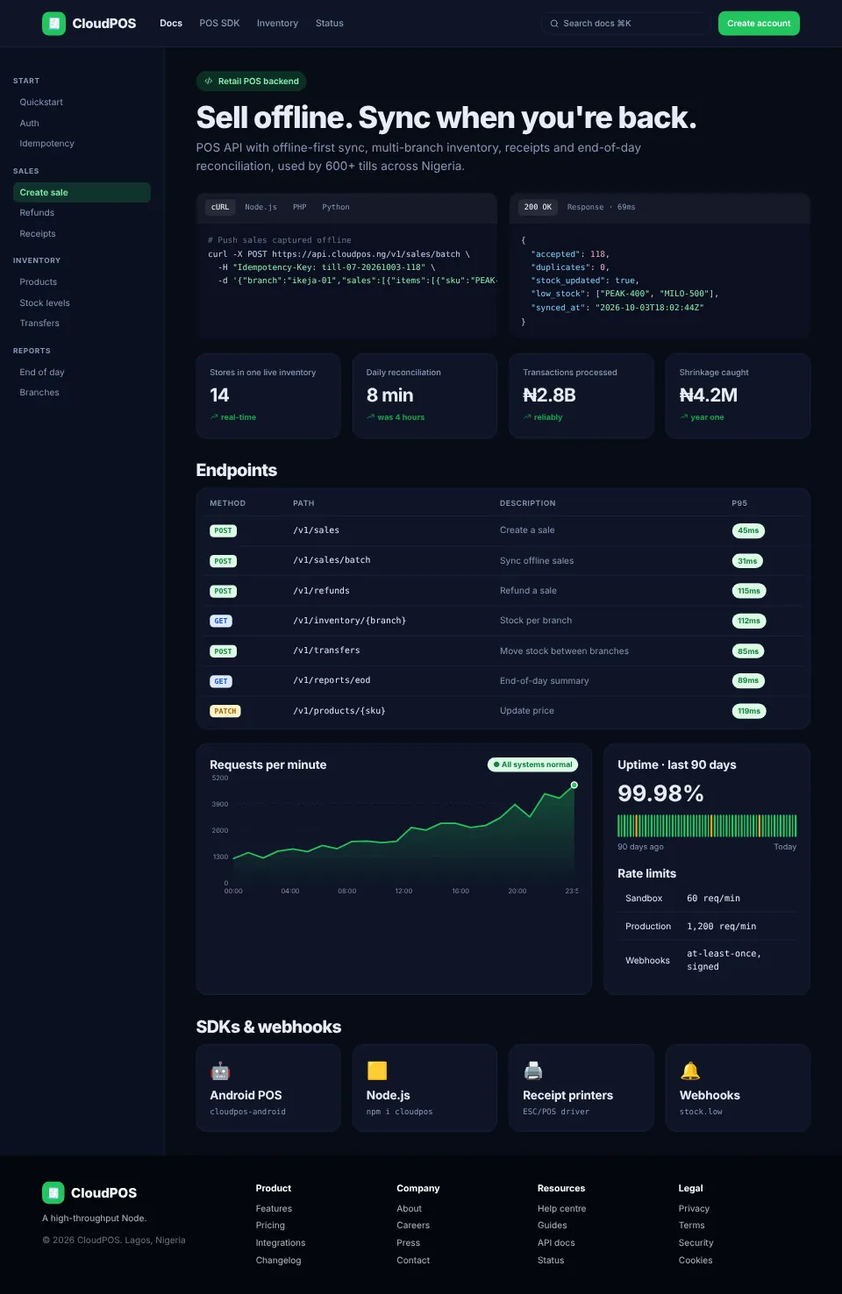The image size is (842, 1294).
Task: Open the Security footer link
Action: [x=696, y=1243]
